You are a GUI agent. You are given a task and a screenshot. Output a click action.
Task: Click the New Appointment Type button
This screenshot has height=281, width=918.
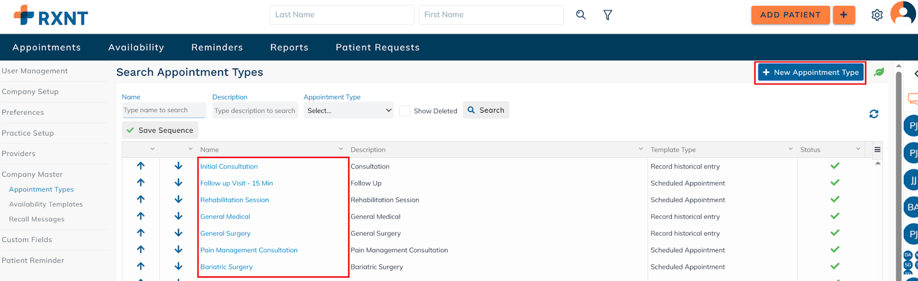810,73
